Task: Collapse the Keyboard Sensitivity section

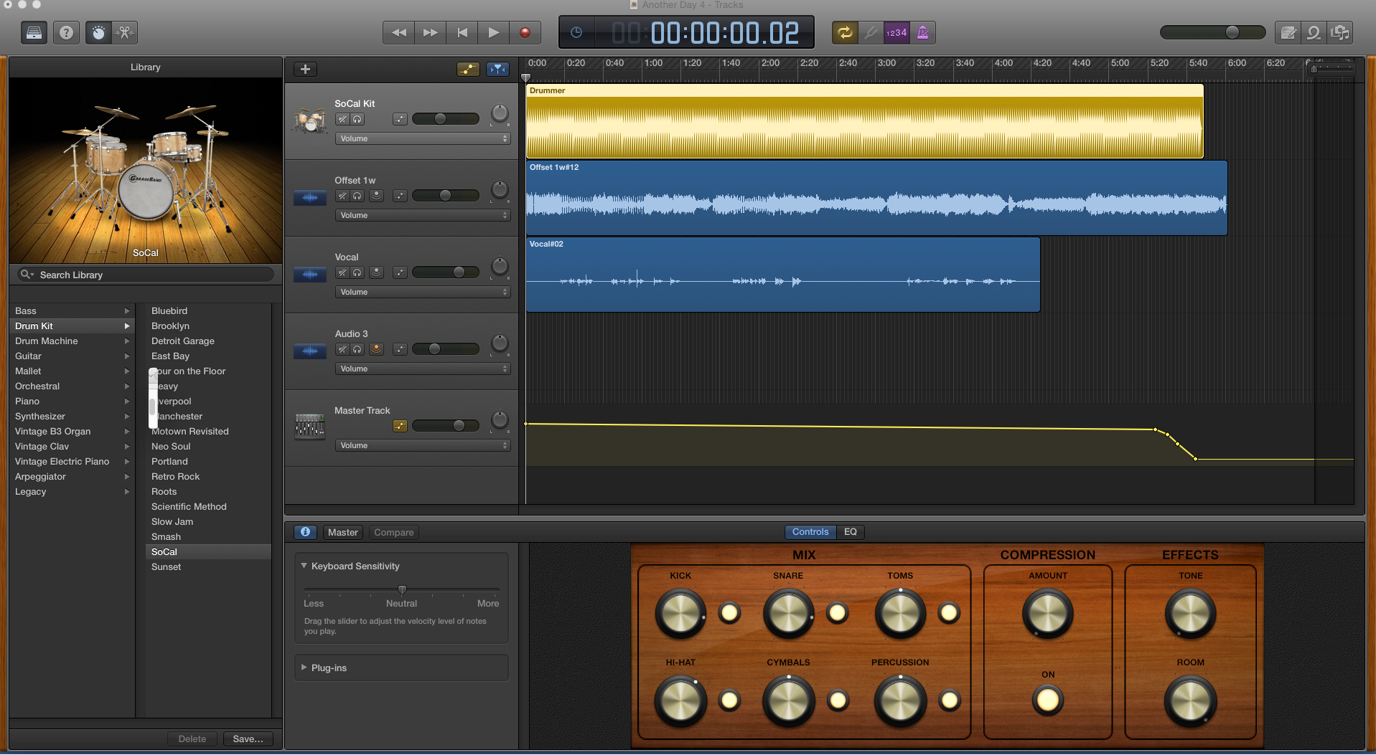Action: tap(304, 566)
